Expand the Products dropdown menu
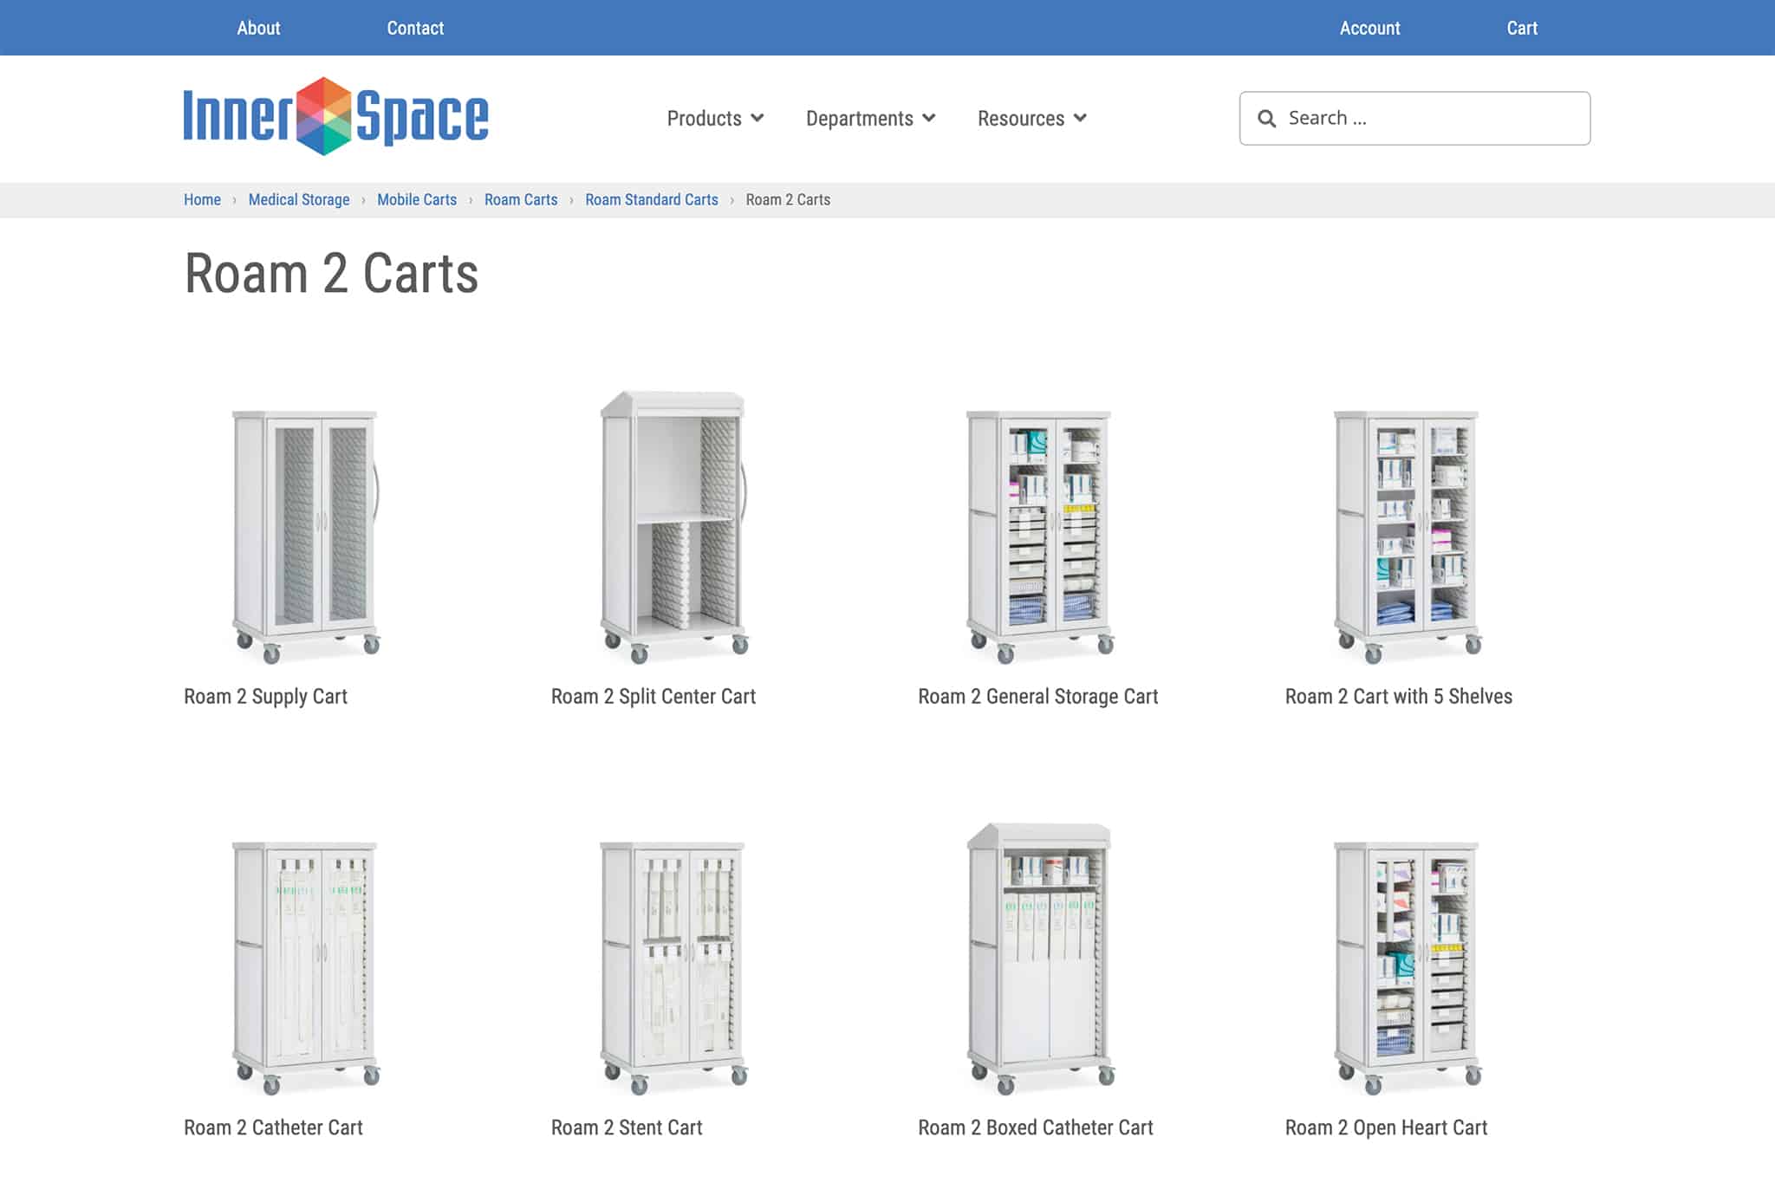The image size is (1775, 1183). tap(715, 119)
